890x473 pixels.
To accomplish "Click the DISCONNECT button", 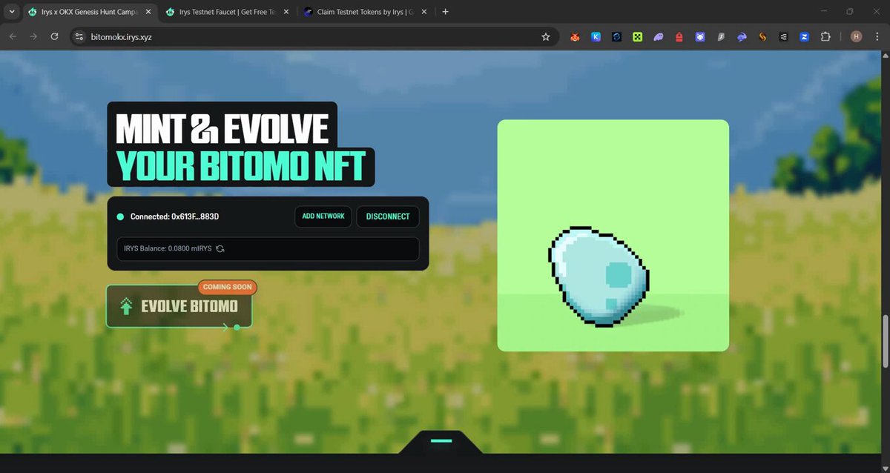I will click(388, 216).
